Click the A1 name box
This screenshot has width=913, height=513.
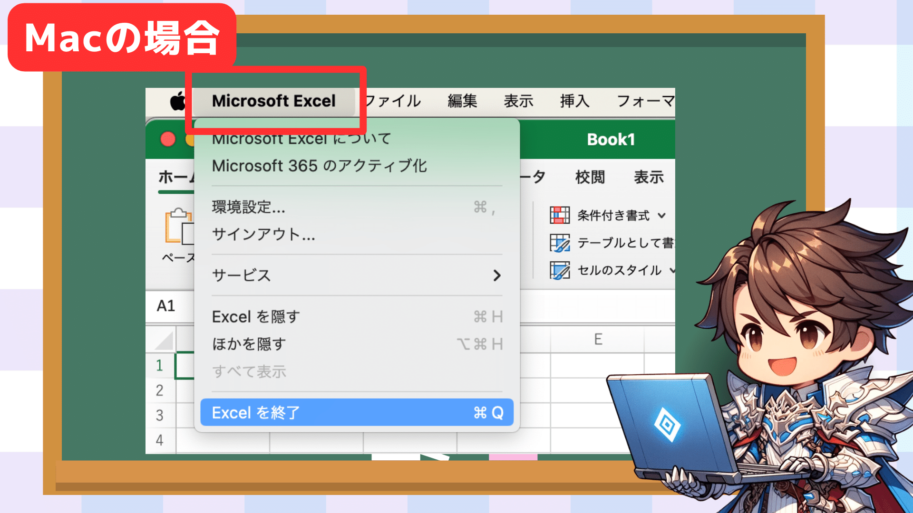[170, 306]
